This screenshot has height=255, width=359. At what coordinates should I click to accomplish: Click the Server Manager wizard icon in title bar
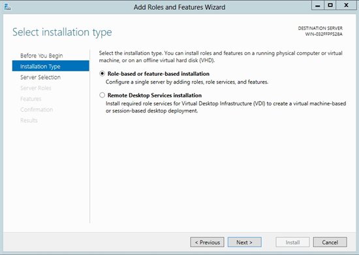tap(8, 7)
